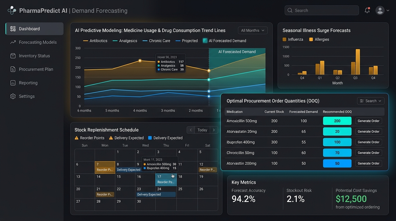The width and height of the screenshot is (396, 221).
Task: Open Forecasting Models in sidebar
Action: (x=34, y=42)
